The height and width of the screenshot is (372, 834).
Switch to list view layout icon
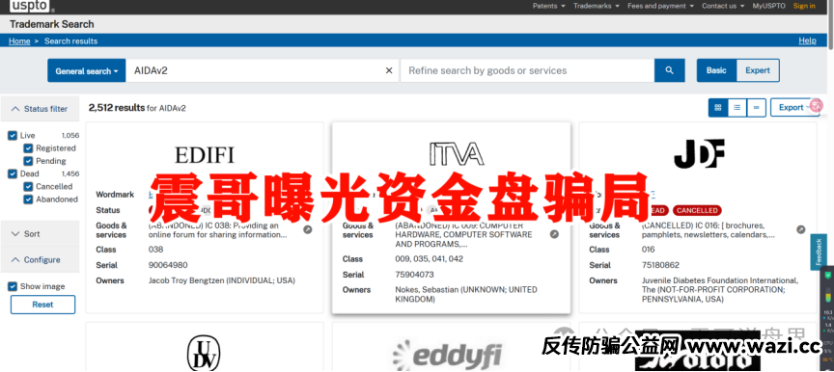(x=737, y=107)
